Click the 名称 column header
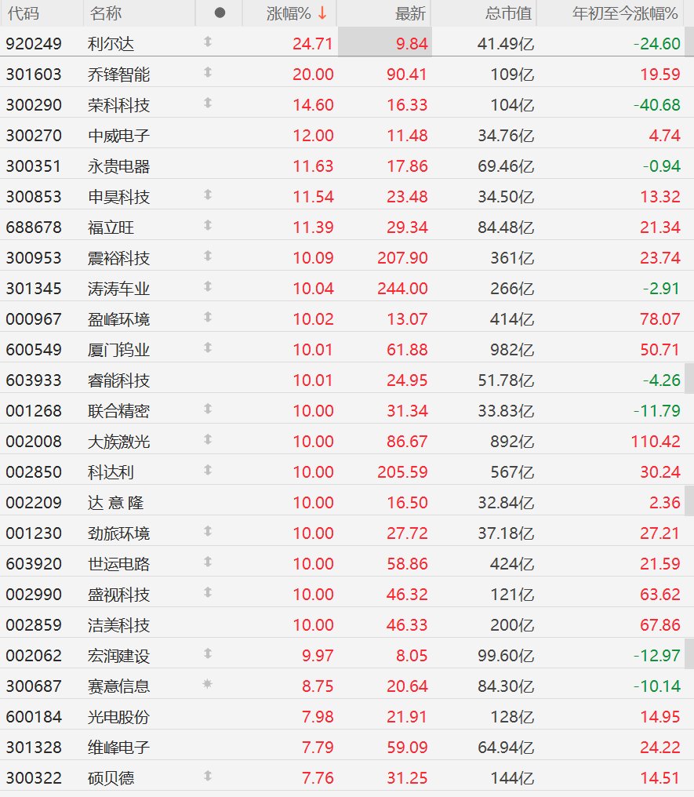The image size is (694, 797). [x=106, y=13]
